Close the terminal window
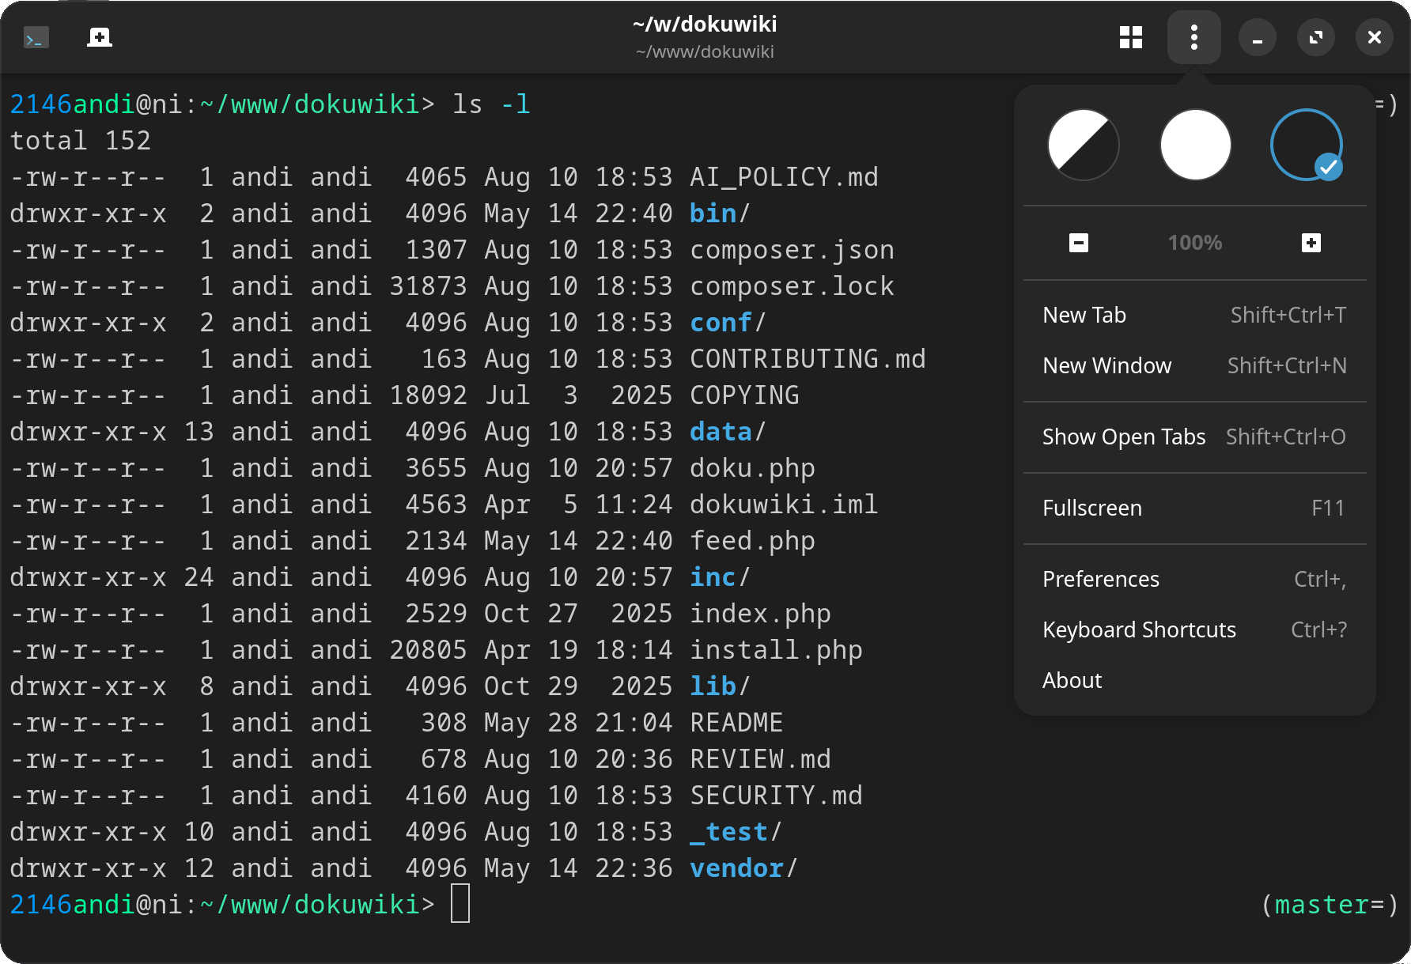The width and height of the screenshot is (1411, 964). (1375, 37)
